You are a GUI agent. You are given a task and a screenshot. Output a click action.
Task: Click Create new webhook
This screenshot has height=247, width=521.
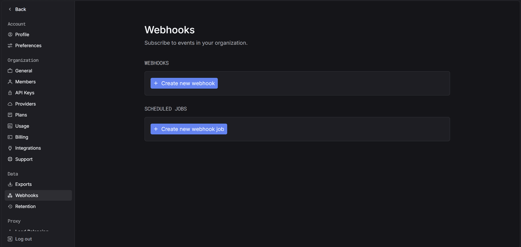184,83
